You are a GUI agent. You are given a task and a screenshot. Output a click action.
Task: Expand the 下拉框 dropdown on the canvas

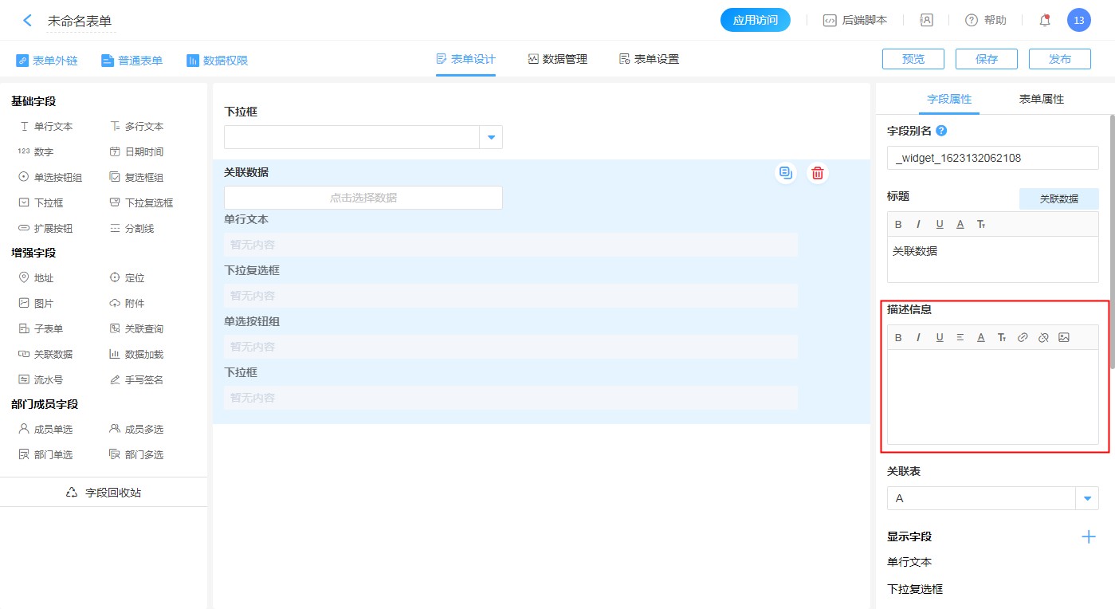coord(491,137)
